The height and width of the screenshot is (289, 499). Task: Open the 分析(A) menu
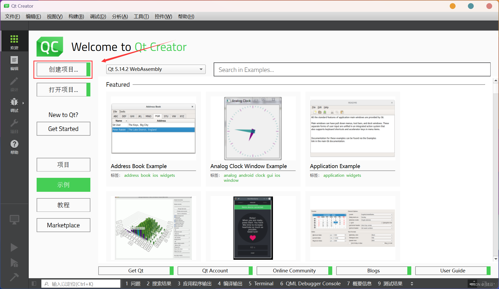click(120, 16)
